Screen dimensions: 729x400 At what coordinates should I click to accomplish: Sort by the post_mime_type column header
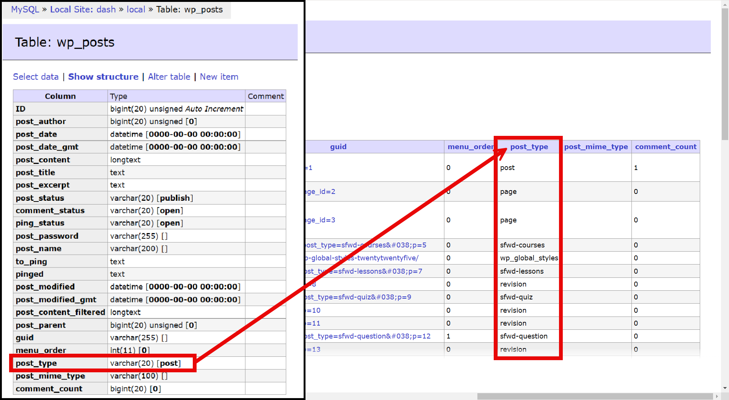click(x=596, y=147)
